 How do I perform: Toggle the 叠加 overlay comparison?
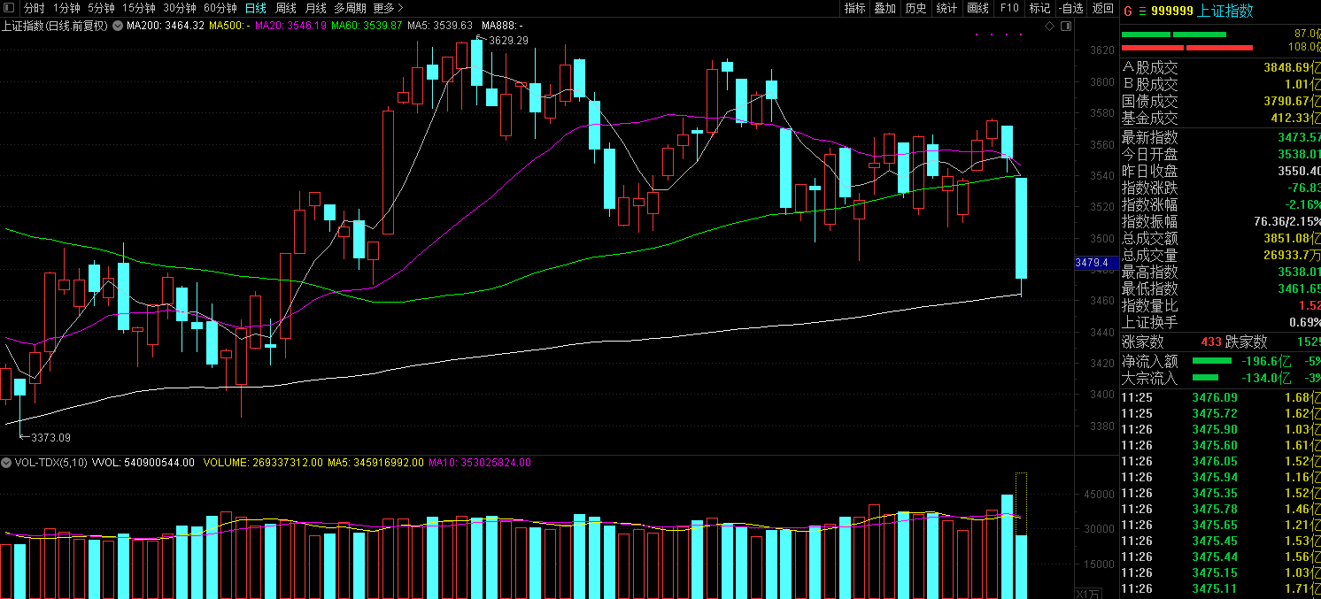[885, 8]
